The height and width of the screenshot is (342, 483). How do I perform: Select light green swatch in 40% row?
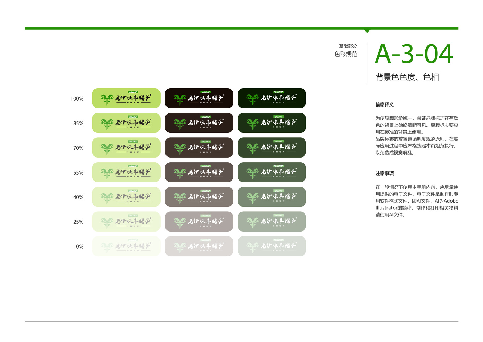(x=126, y=197)
